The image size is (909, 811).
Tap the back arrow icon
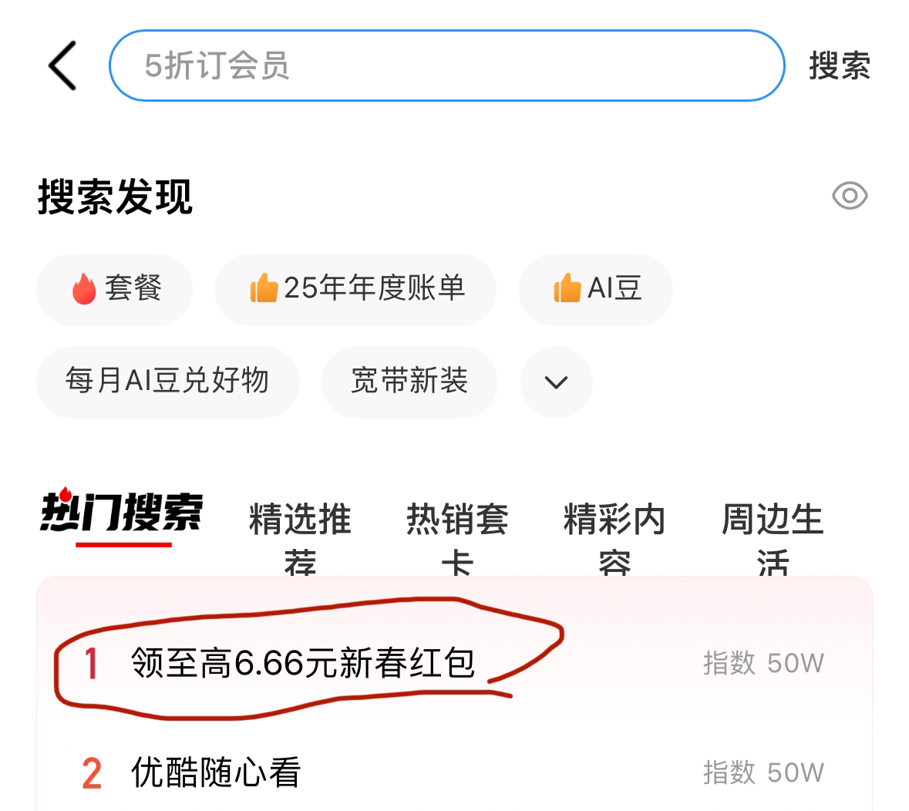62,66
